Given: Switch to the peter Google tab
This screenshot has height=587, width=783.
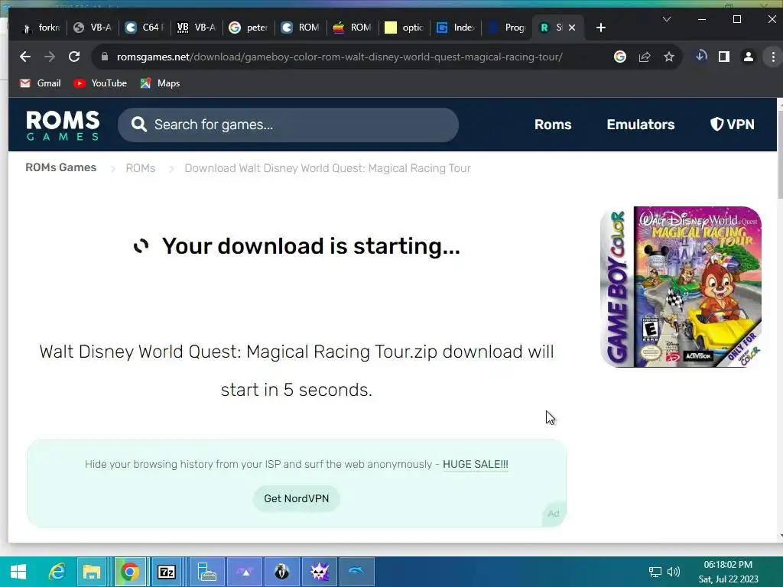Looking at the screenshot, I should click(249, 28).
